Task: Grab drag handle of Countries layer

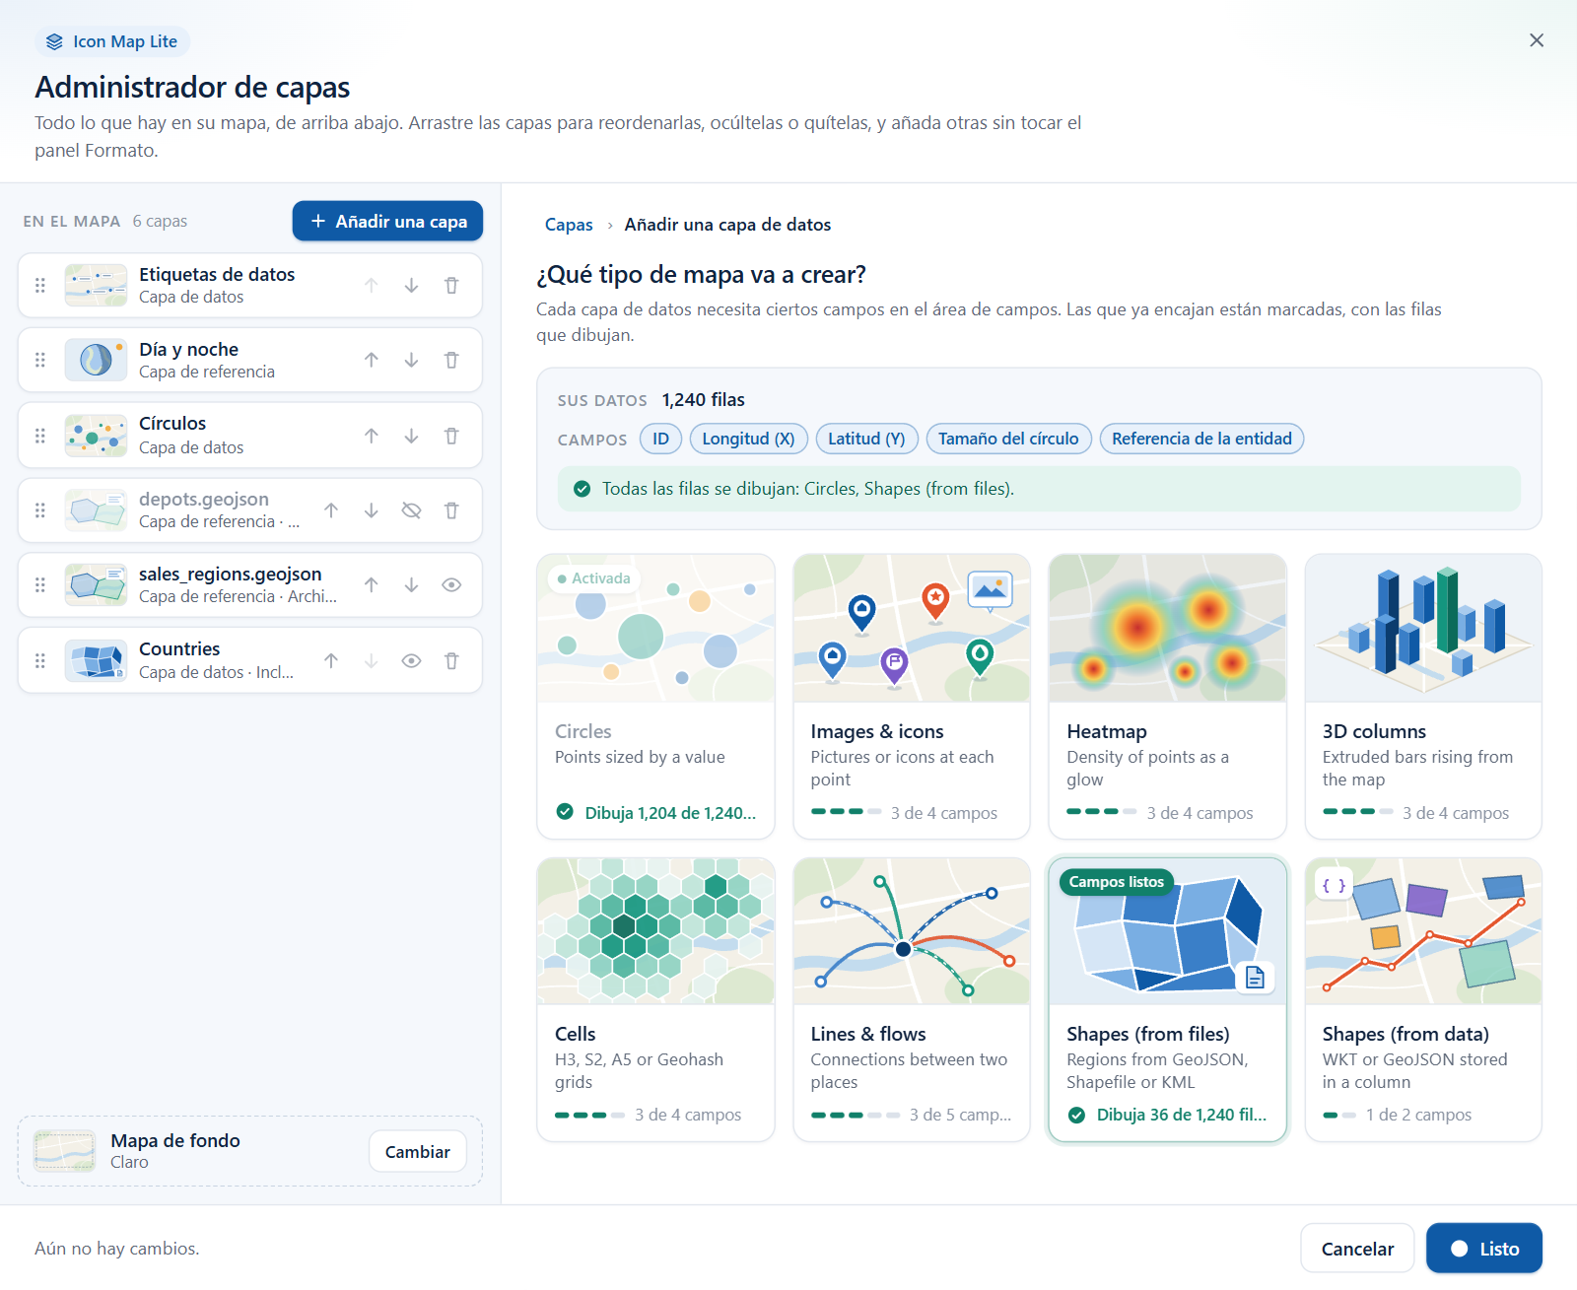Action: point(40,661)
